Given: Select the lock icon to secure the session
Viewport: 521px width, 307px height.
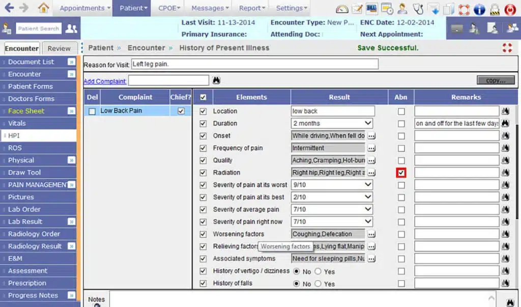Looking at the screenshot, I should (495, 9).
